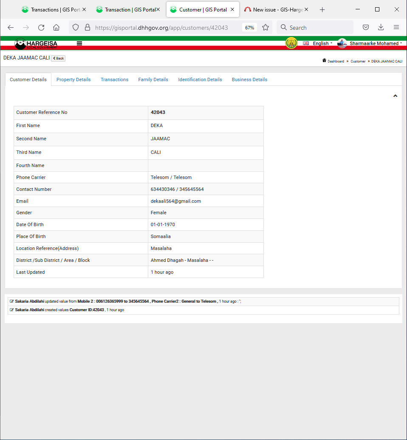407x440 pixels.
Task: Click the place of birth value Somaalia
Action: click(161, 236)
